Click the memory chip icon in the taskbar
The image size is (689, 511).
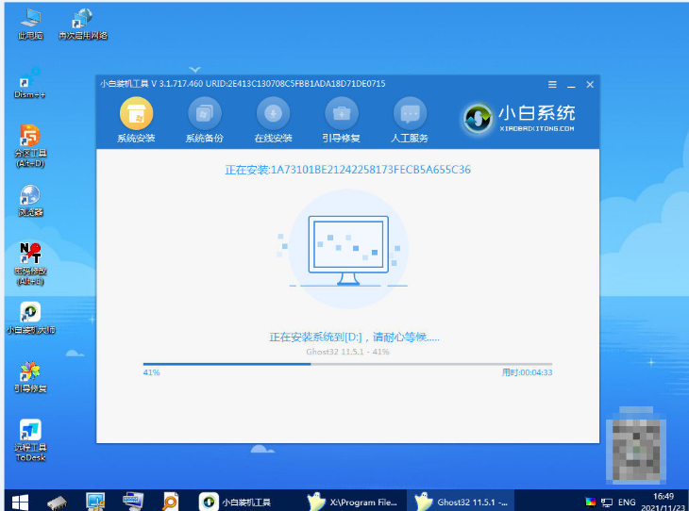pos(58,503)
